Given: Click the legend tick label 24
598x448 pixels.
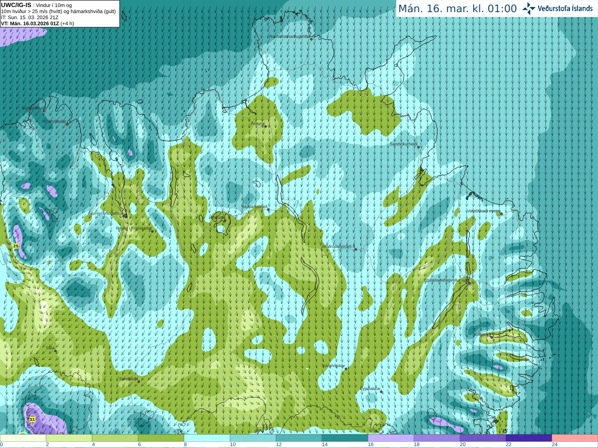Looking at the screenshot, I should pyautogui.click(x=555, y=445).
